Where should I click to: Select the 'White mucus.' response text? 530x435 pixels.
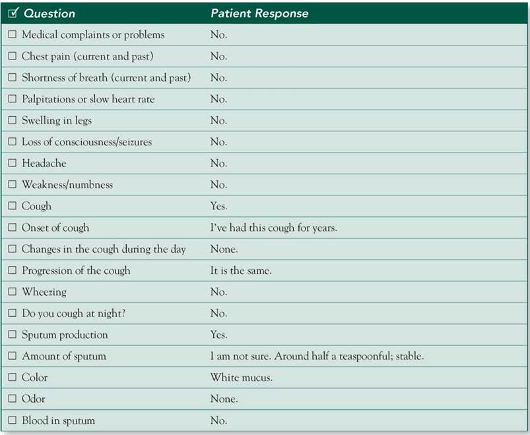242,377
